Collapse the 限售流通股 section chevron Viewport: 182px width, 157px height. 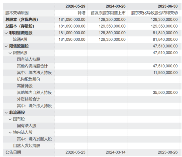click(6, 46)
